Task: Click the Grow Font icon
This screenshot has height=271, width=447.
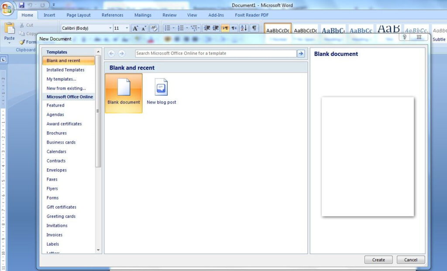Action: 135,28
